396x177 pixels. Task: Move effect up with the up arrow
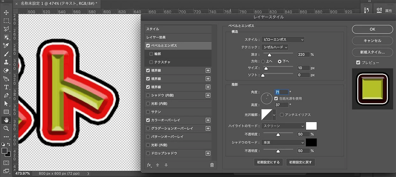(157, 165)
